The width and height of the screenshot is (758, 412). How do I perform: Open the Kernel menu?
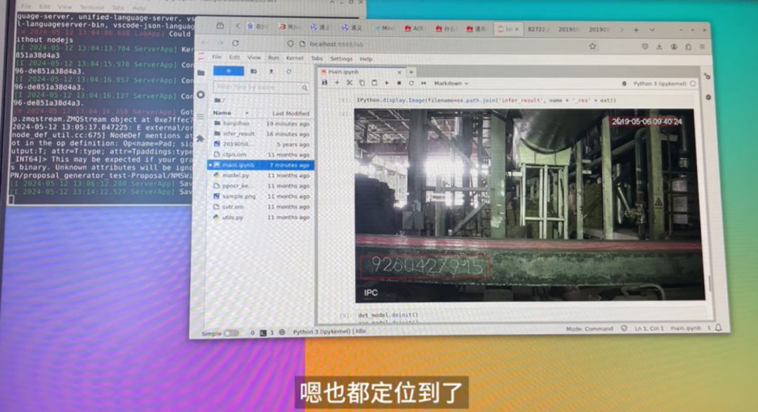click(x=294, y=58)
